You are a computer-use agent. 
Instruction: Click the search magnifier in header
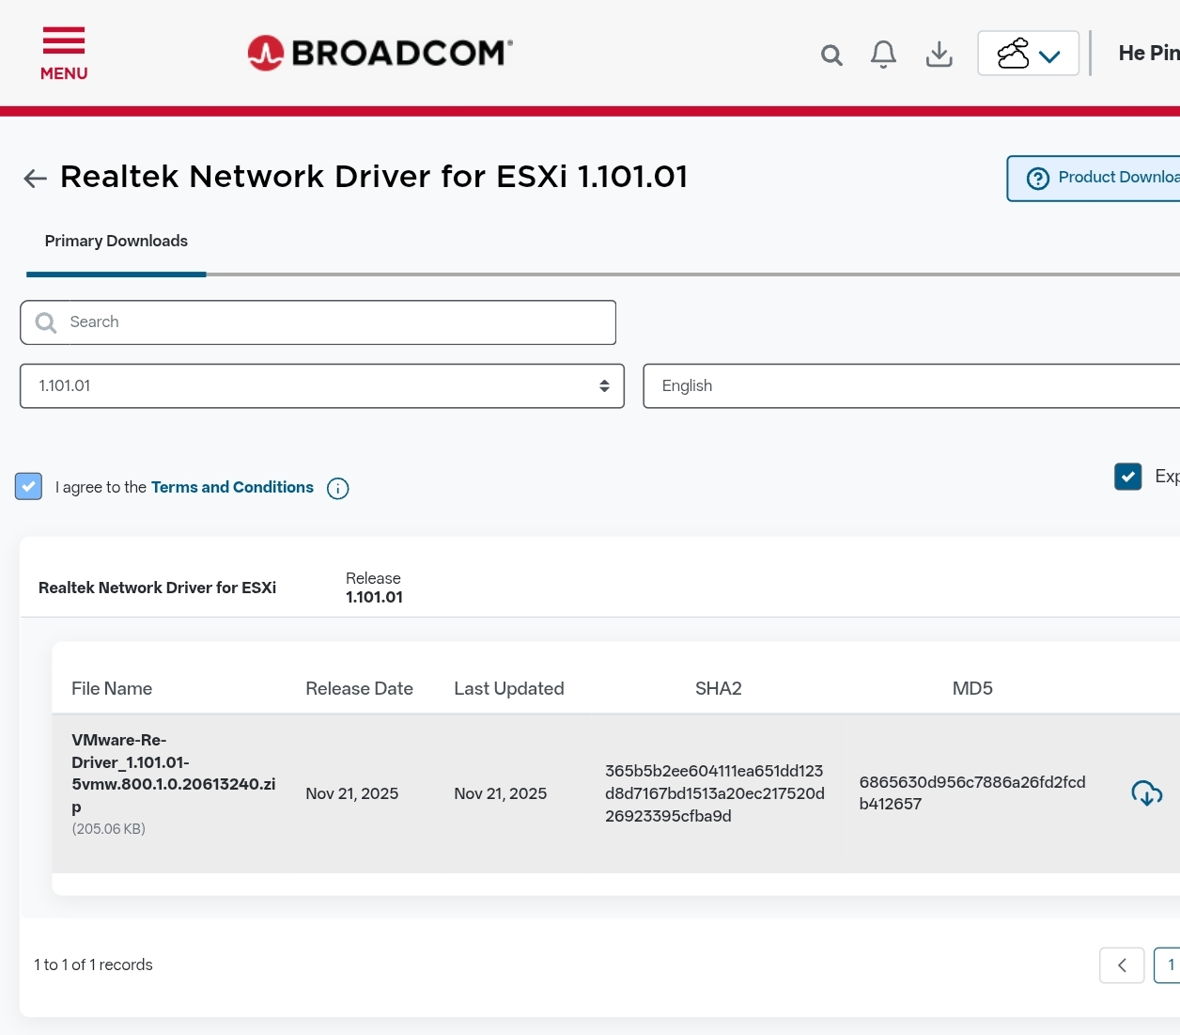click(831, 55)
